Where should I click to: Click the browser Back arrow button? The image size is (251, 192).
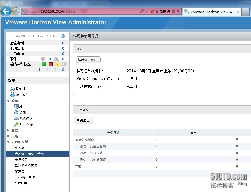pyautogui.click(x=6, y=11)
